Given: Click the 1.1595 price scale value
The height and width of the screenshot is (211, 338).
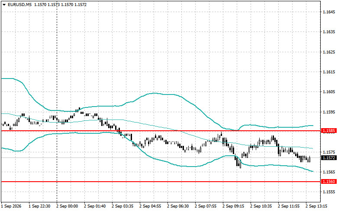Looking at the screenshot, I should coord(329,112).
